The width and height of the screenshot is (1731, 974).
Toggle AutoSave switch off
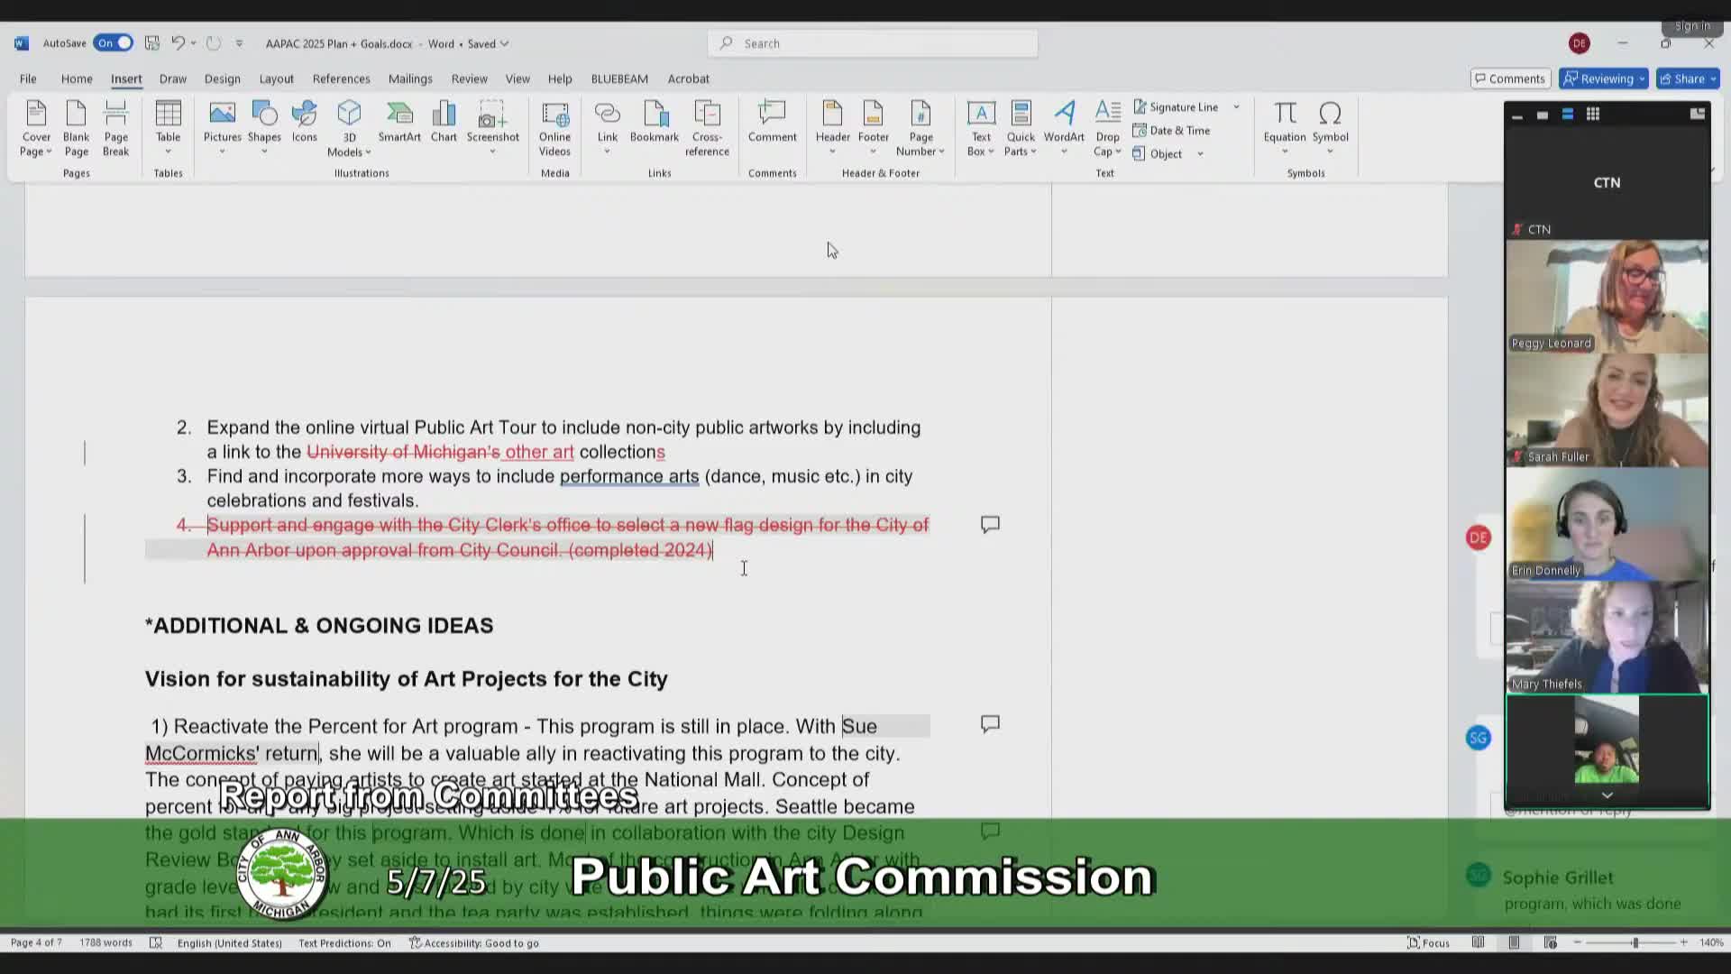click(x=114, y=43)
